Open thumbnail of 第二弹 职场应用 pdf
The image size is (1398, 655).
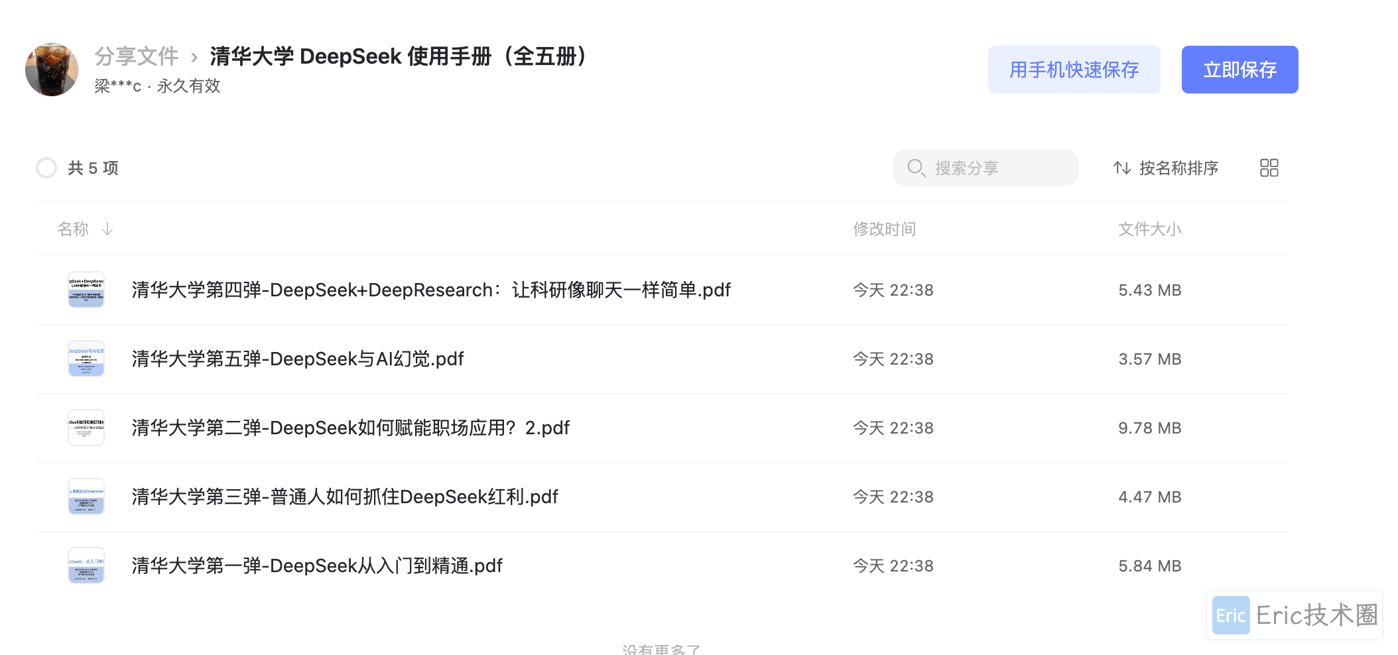click(x=86, y=428)
